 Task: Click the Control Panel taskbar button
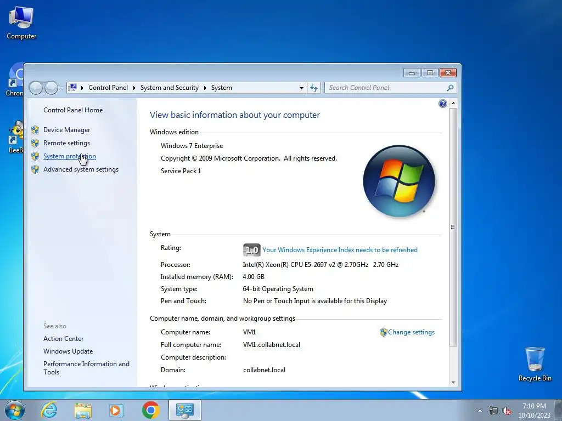tap(184, 410)
